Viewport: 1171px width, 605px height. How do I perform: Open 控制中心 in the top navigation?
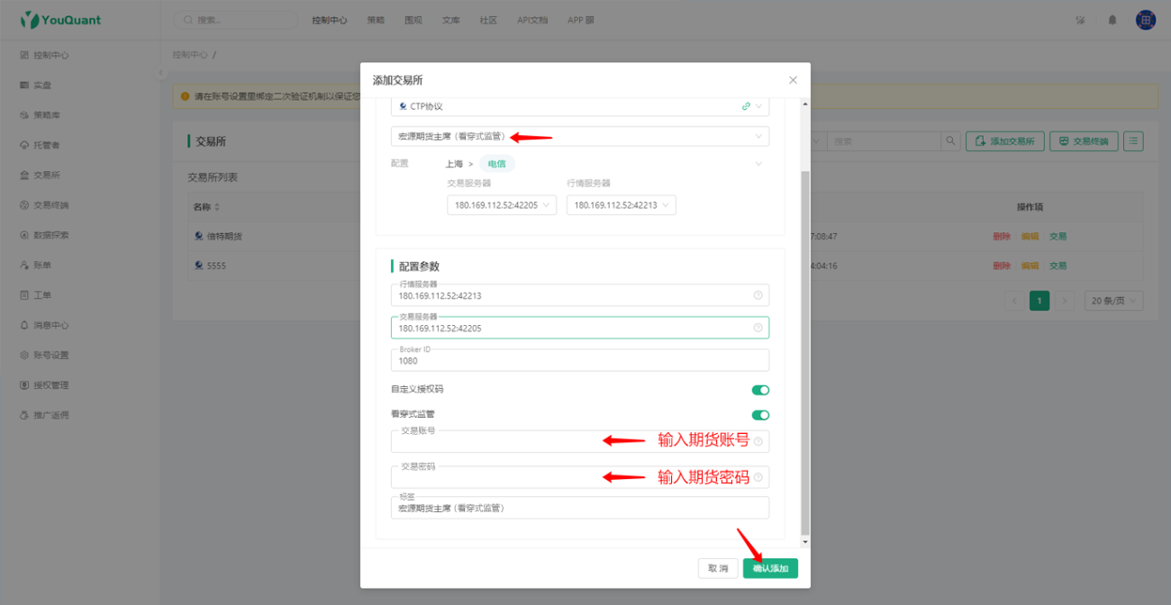point(330,20)
